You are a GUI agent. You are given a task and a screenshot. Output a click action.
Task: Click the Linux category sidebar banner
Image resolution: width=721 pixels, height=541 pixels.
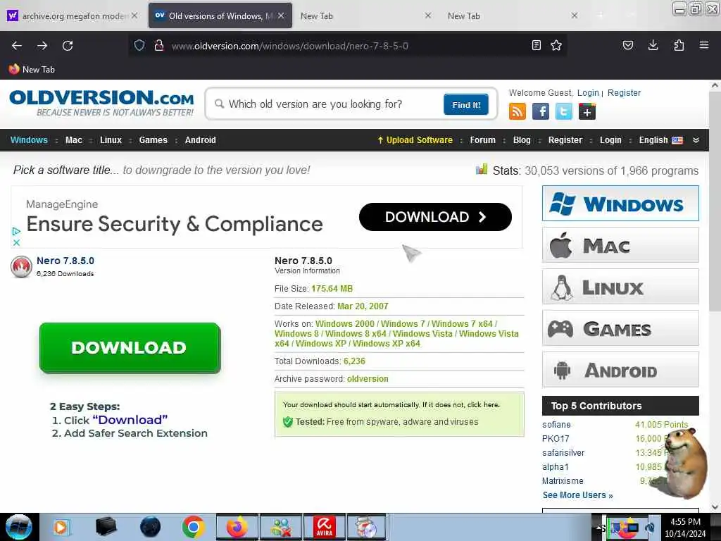pyautogui.click(x=620, y=287)
